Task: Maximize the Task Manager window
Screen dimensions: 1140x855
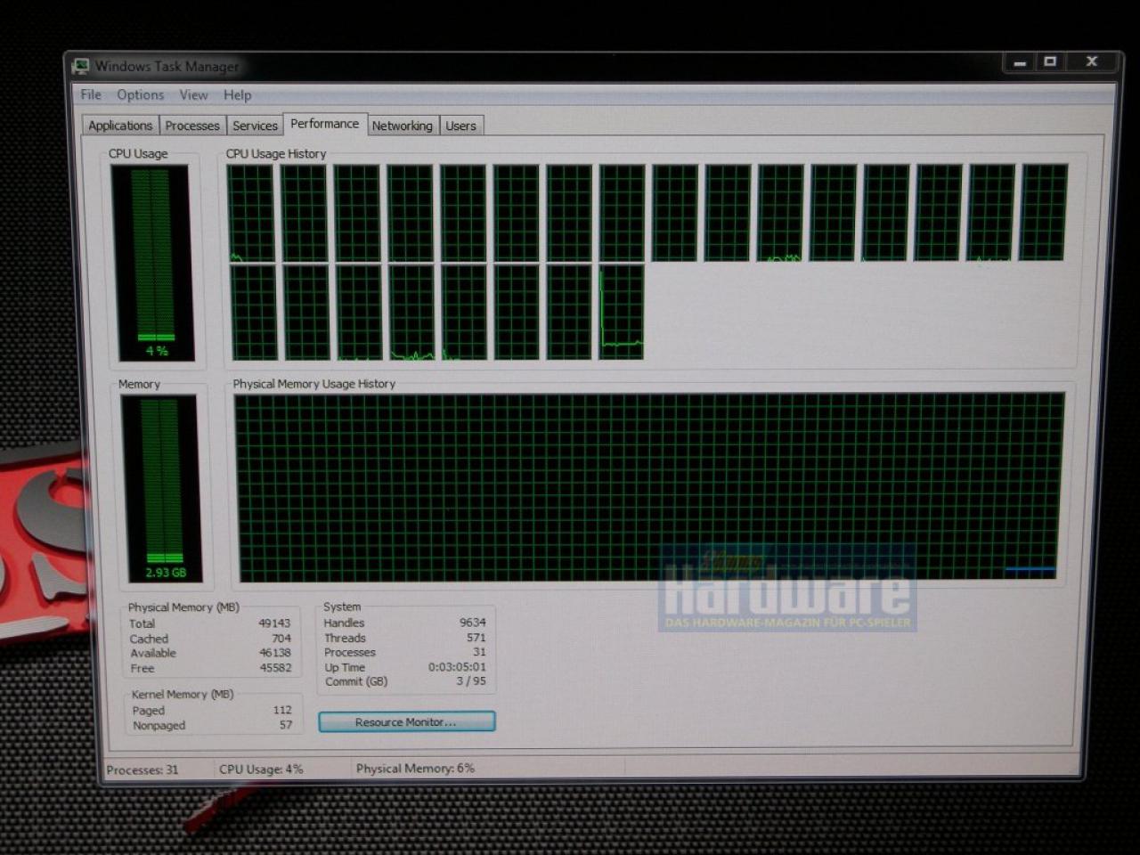Action: (x=1050, y=61)
